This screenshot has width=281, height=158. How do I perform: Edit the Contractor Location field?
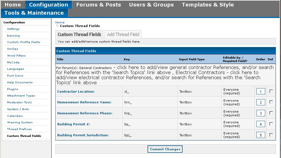76,92
